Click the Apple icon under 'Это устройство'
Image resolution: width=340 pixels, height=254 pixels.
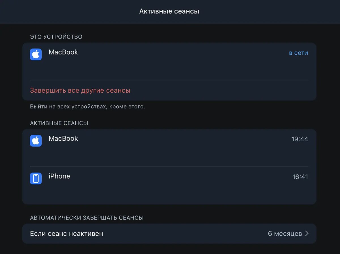(x=36, y=54)
